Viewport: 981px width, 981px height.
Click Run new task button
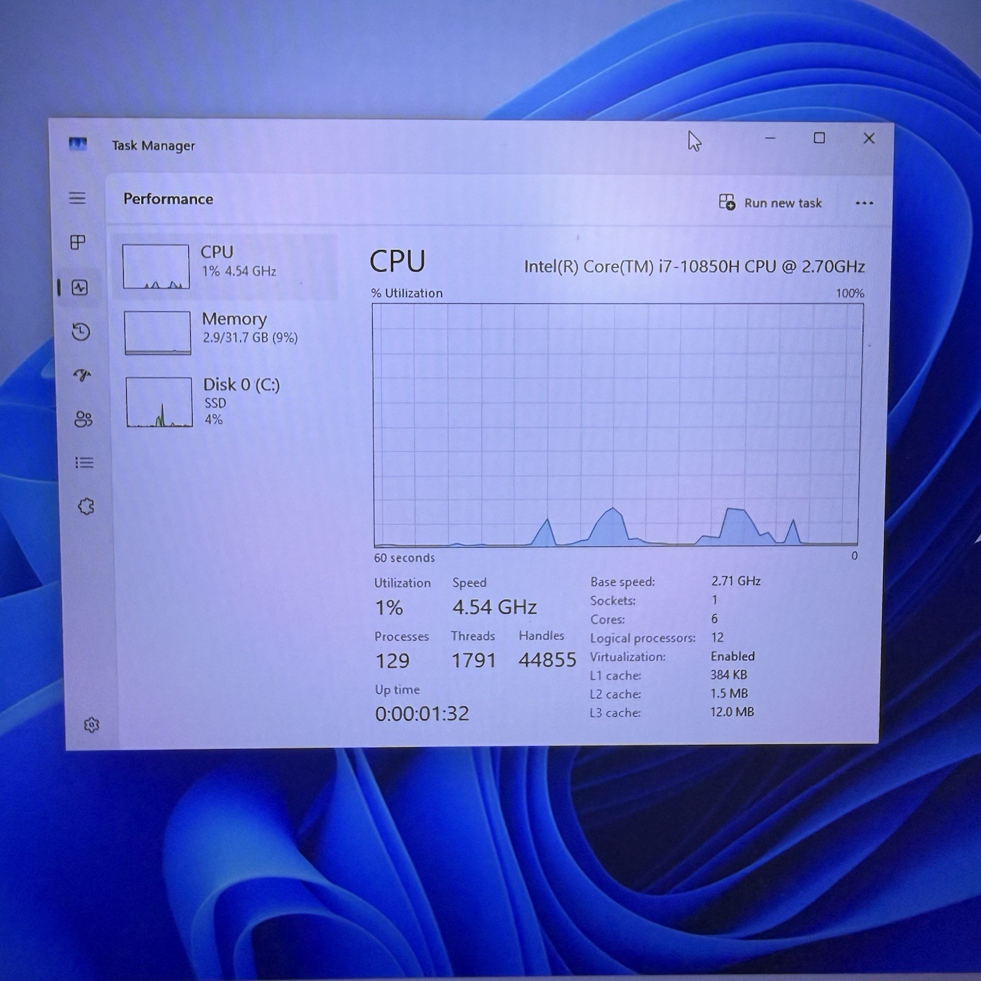click(770, 202)
